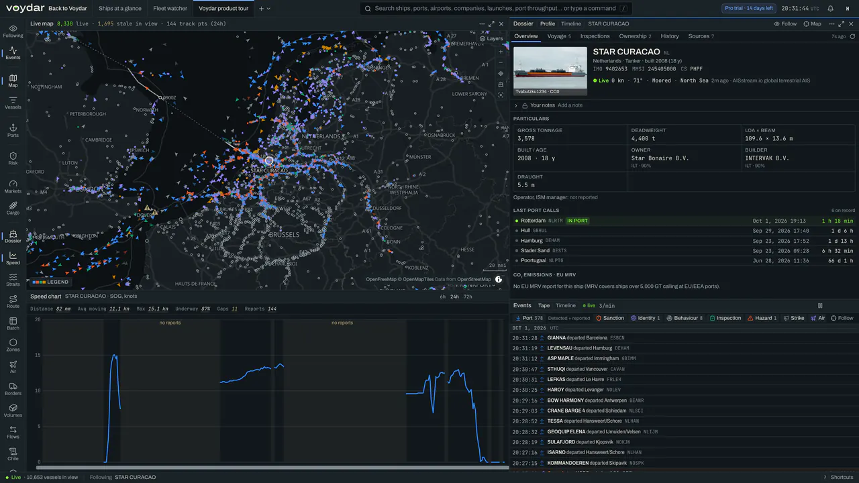
Task: Zoom in on the live map
Action: pyautogui.click(x=501, y=52)
